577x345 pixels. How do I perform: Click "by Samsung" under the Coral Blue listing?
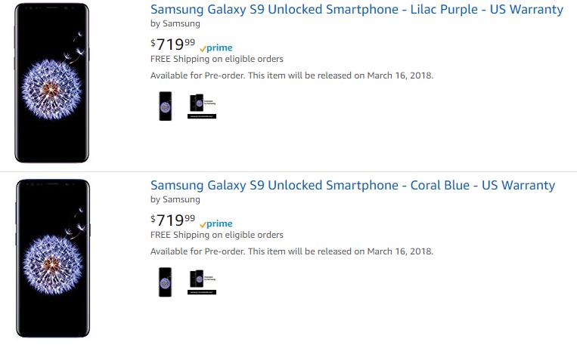coord(175,200)
